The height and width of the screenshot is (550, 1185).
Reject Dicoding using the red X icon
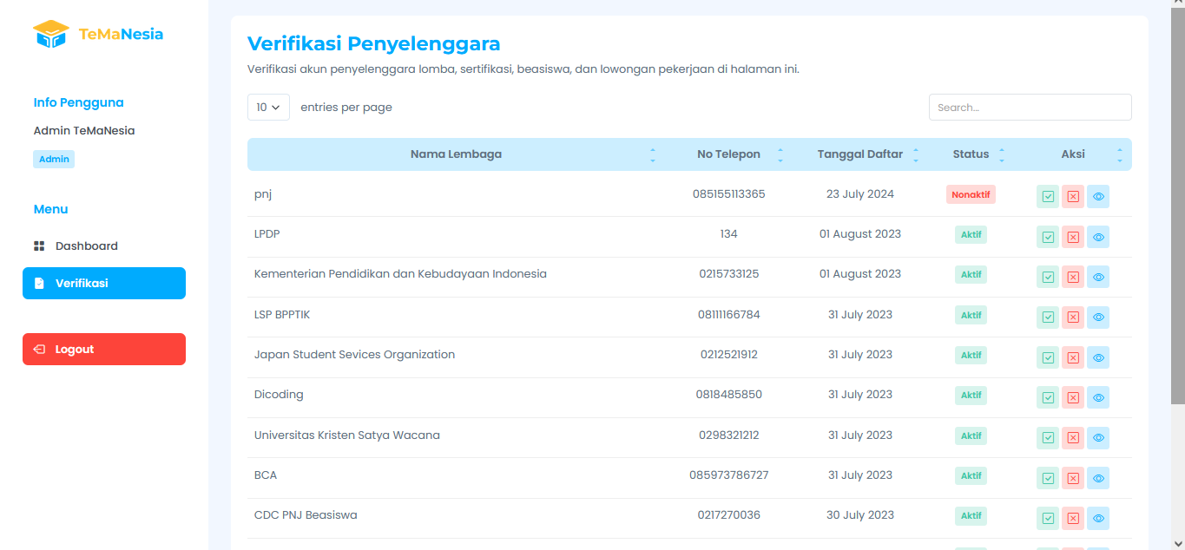point(1073,397)
